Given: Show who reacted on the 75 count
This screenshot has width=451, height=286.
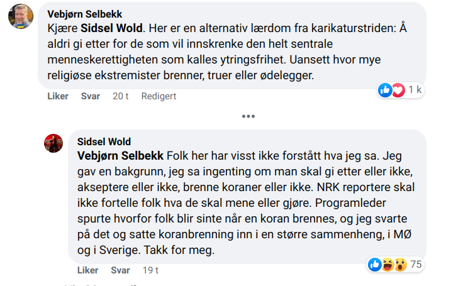Looking at the screenshot, I should point(416,265).
